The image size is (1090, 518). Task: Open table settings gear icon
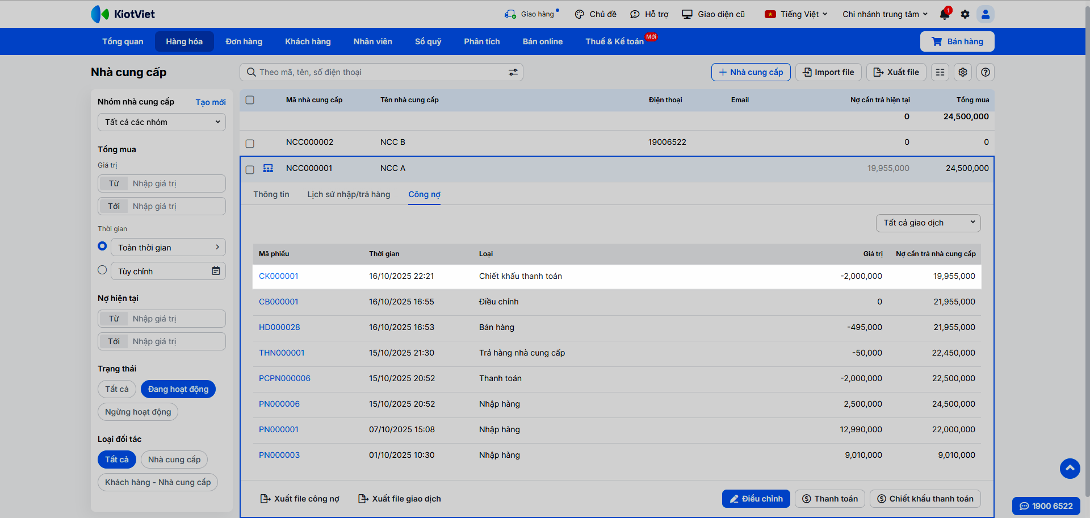click(963, 72)
